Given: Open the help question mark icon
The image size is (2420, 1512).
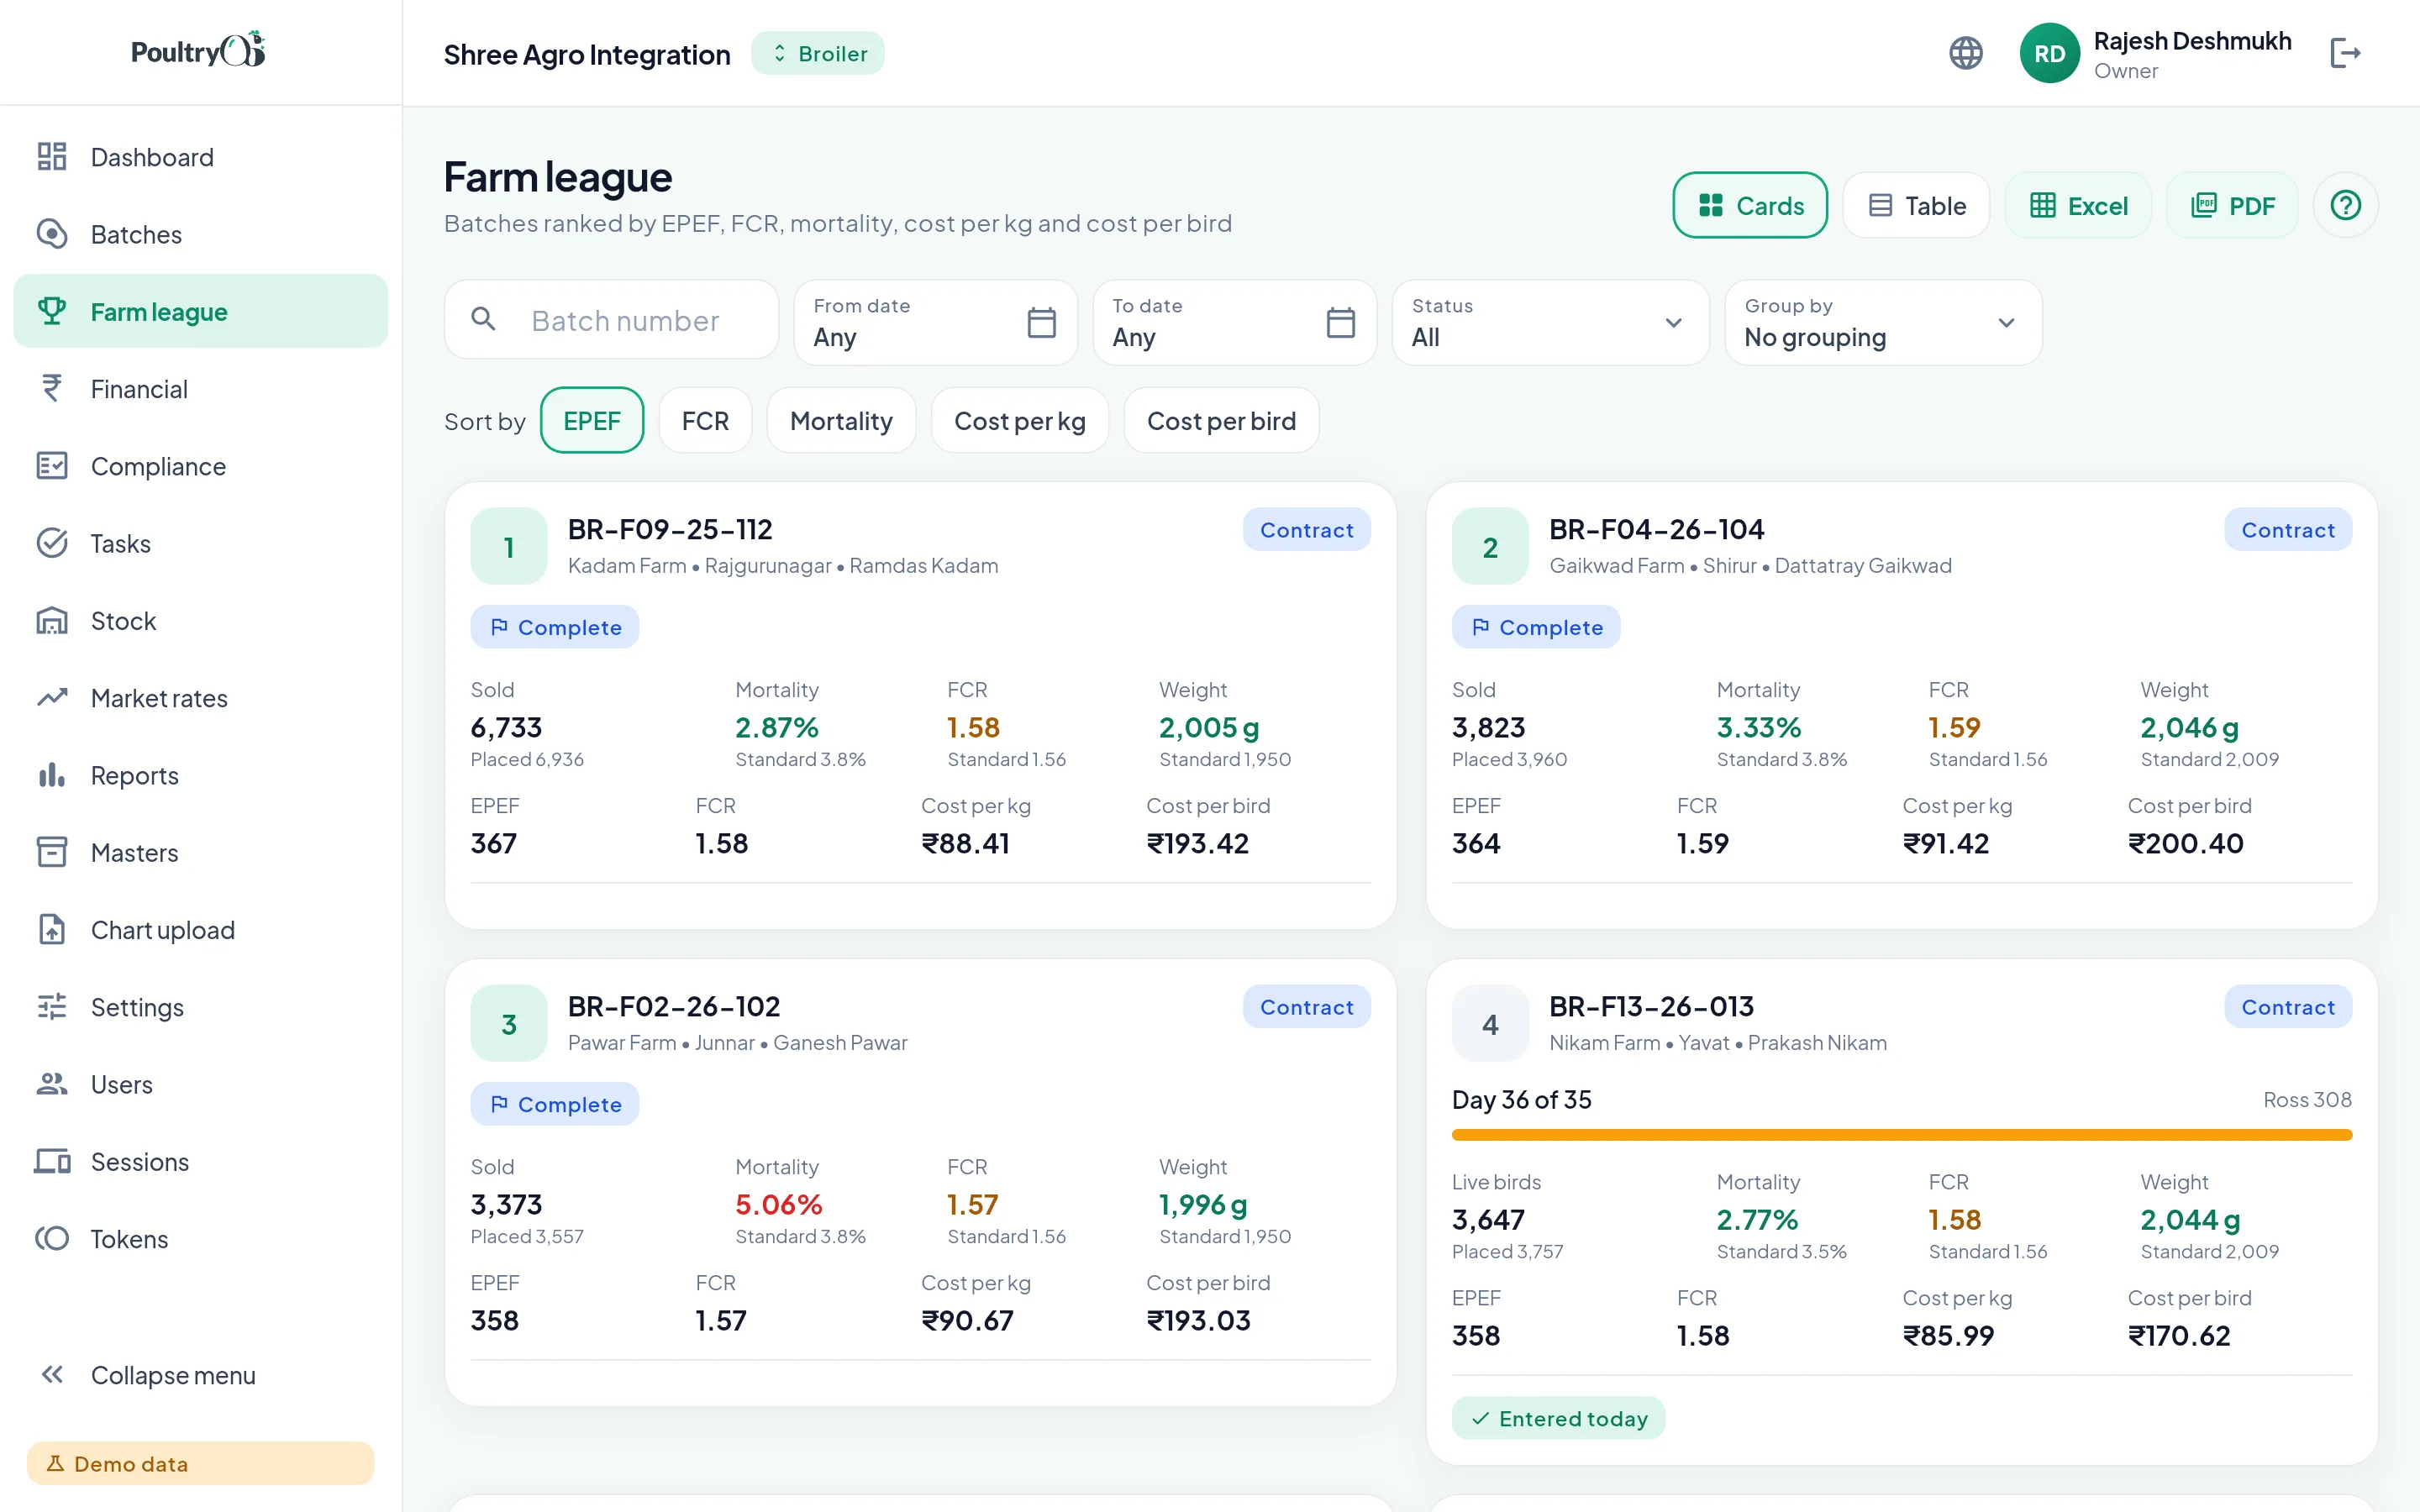Looking at the screenshot, I should pyautogui.click(x=2345, y=205).
